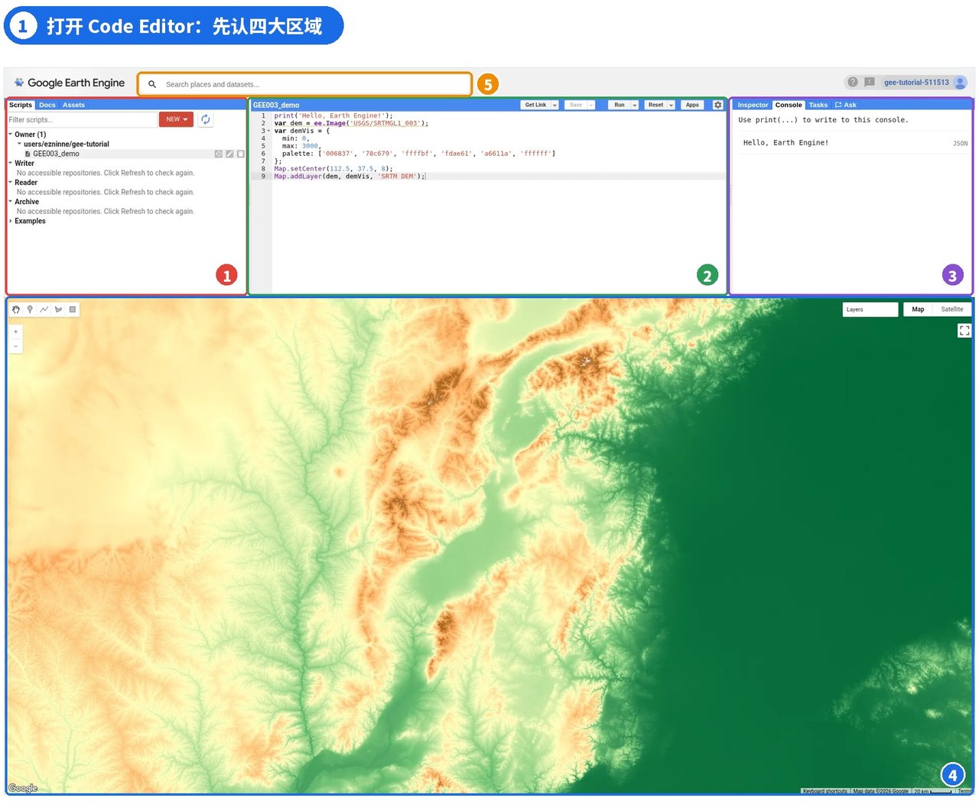Screen dimensions: 979x811
Task: Open the Inspector tab
Action: 753,105
